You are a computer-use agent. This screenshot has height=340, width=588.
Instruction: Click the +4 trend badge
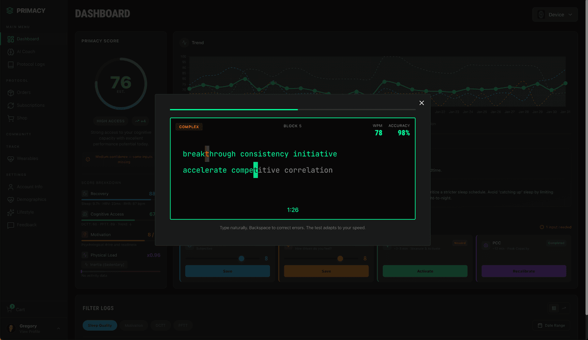click(x=140, y=121)
